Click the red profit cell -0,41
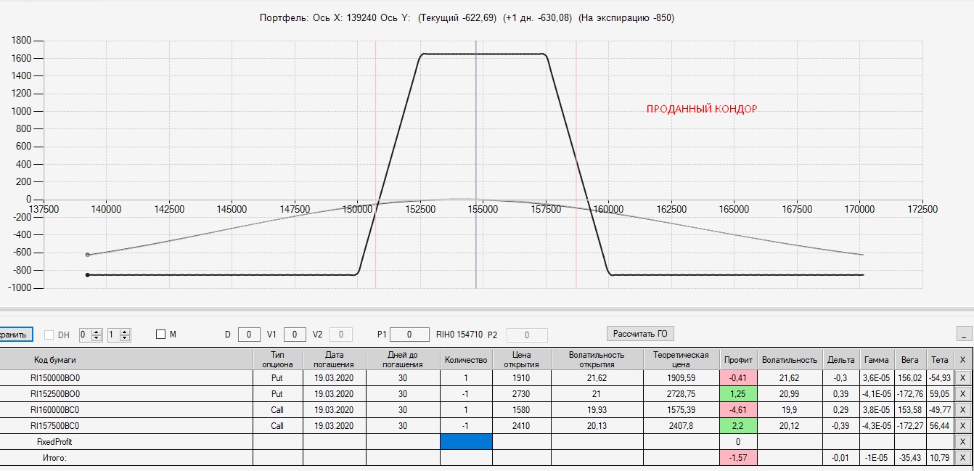974x471 pixels. [738, 378]
